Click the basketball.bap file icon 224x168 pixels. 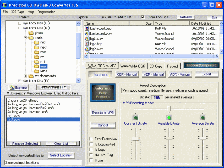click(x=87, y=28)
